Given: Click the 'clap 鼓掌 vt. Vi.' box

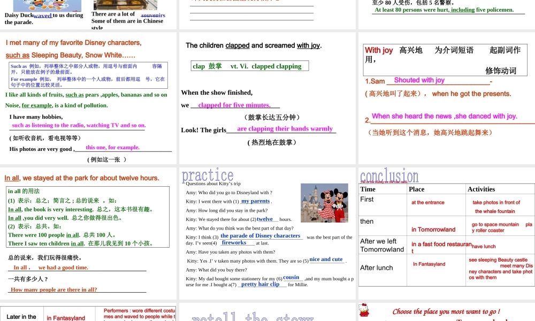Looking at the screenshot, I should coord(250,66).
